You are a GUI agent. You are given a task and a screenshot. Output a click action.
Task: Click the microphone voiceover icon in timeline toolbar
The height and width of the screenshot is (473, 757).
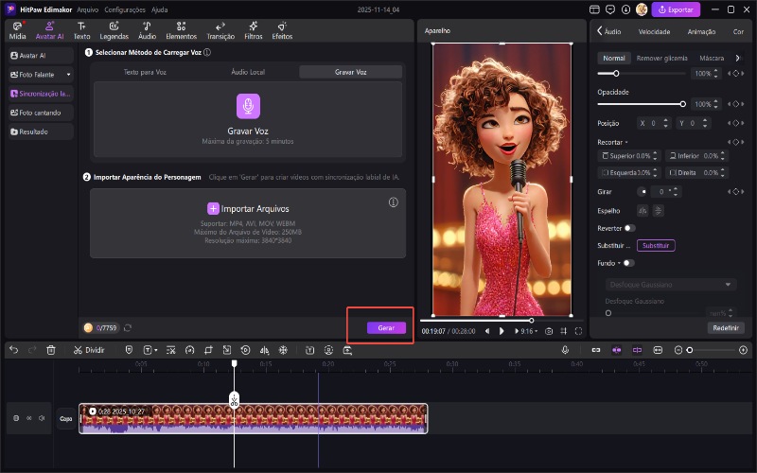click(x=565, y=350)
